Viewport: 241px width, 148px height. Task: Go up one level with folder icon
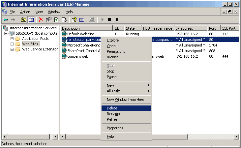coord(23,20)
